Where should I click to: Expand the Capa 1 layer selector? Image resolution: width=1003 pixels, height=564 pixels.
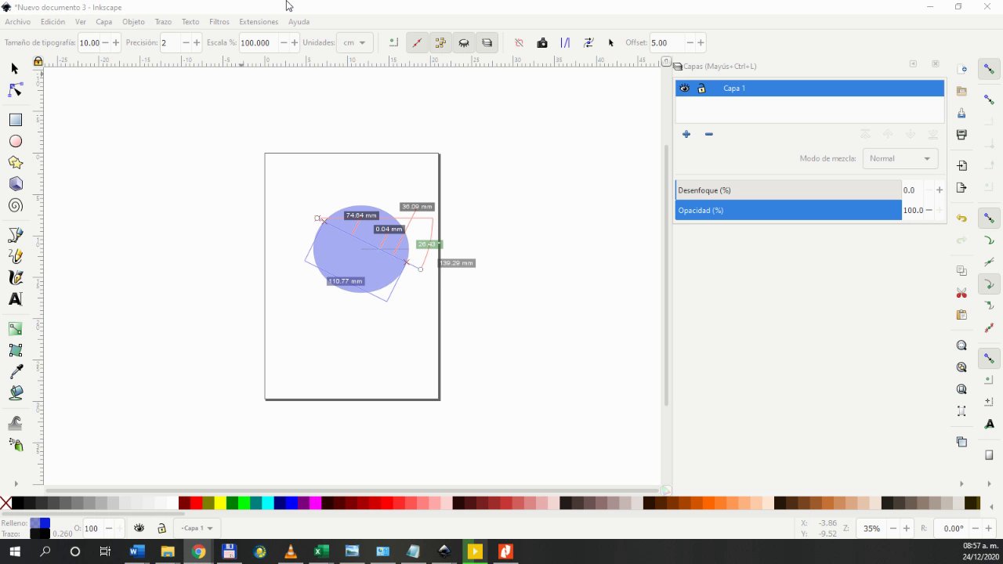pos(197,529)
